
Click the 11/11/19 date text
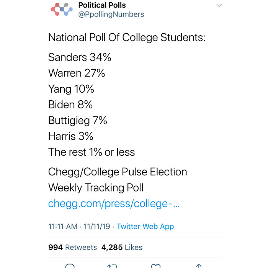(x=97, y=227)
